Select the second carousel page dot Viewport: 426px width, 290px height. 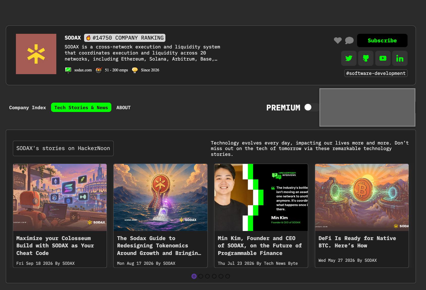pyautogui.click(x=201, y=276)
